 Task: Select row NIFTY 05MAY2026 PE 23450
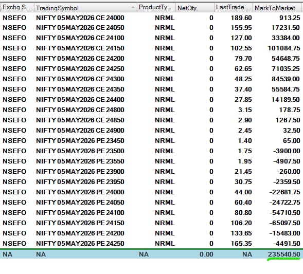pos(151,140)
